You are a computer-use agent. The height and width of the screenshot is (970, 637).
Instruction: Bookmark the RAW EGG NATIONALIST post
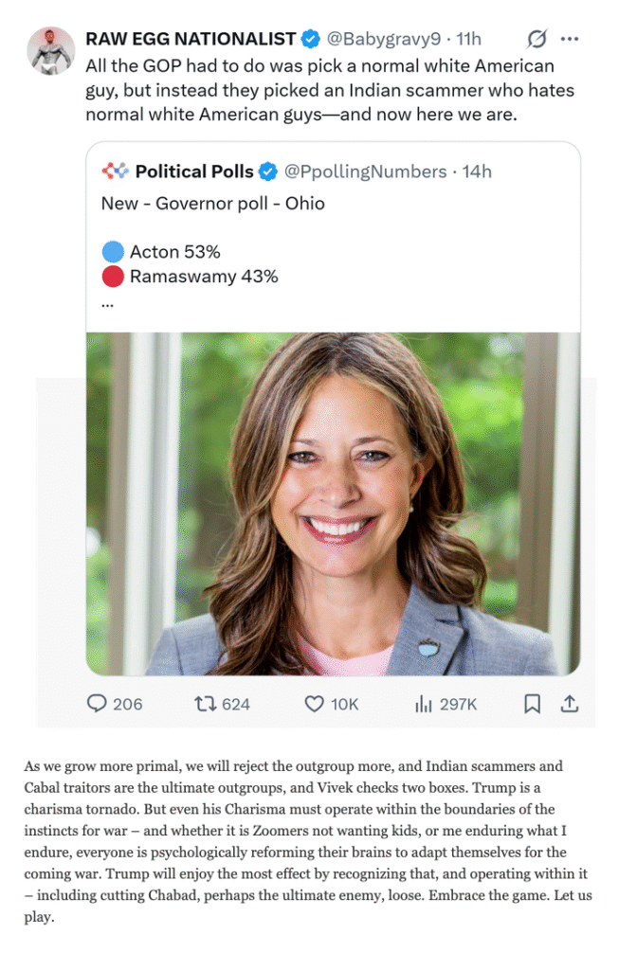(x=533, y=704)
